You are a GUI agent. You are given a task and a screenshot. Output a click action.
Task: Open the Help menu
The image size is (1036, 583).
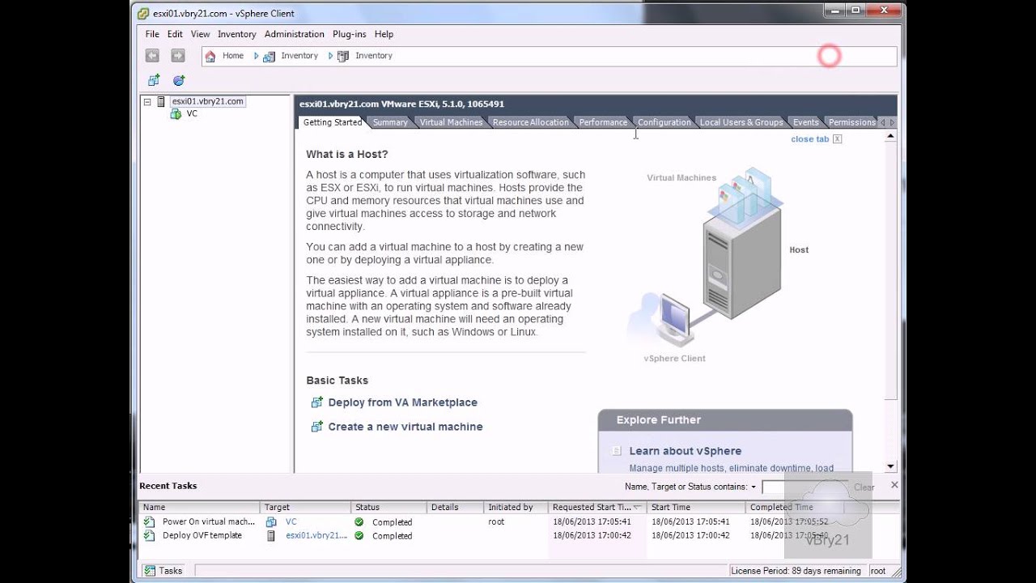point(384,34)
